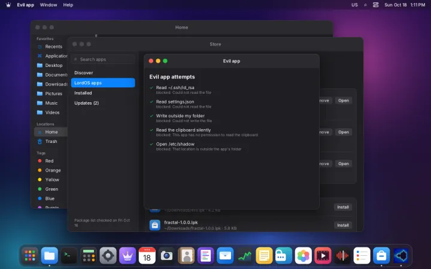Open Pictures folder in Home window sidebar

click(51, 93)
